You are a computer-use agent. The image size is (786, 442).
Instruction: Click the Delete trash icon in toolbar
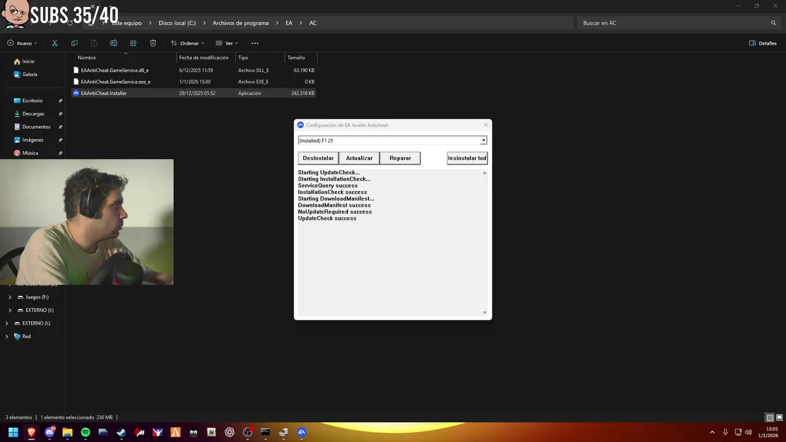point(153,43)
